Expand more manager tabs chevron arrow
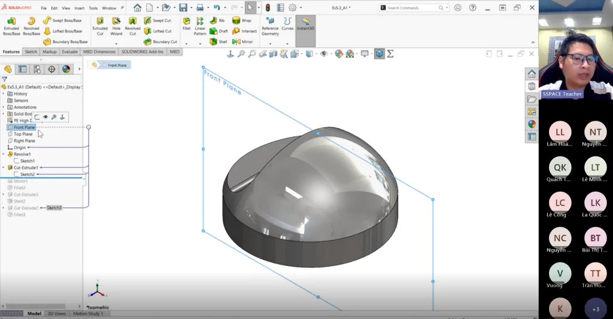Image resolution: width=613 pixels, height=319 pixels. click(x=79, y=69)
